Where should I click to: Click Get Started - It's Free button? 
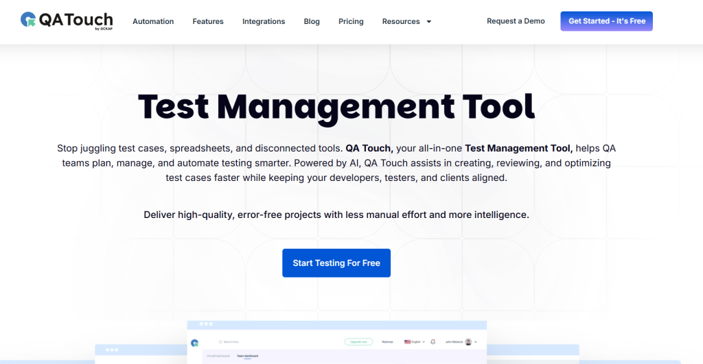coord(607,21)
